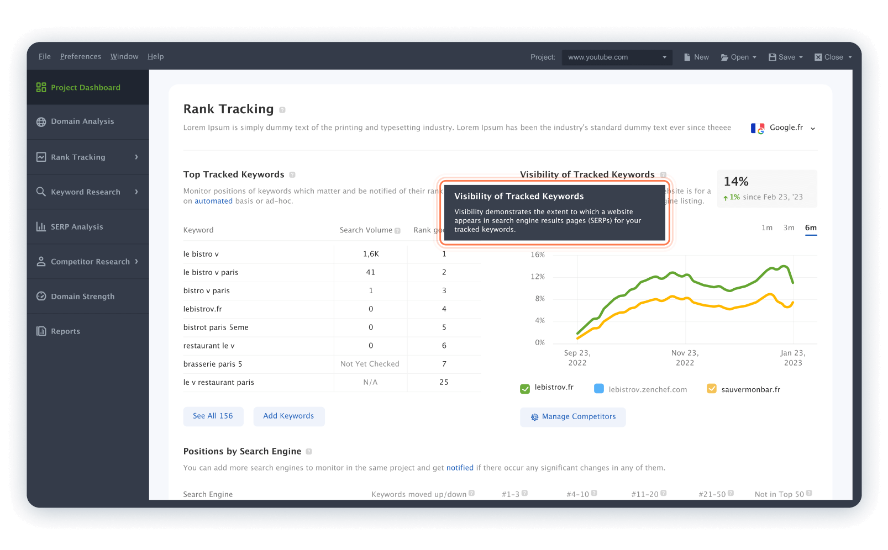Screen dimensions: 888x550
Task: Select the 'le bistro v' keyword row
Action: (x=332, y=254)
